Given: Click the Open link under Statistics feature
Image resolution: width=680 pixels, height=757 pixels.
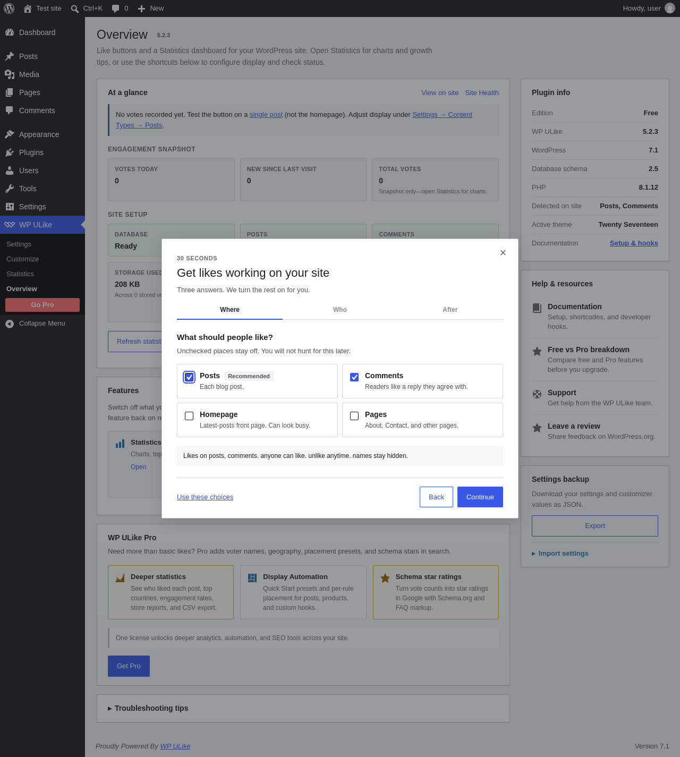Looking at the screenshot, I should pyautogui.click(x=139, y=467).
